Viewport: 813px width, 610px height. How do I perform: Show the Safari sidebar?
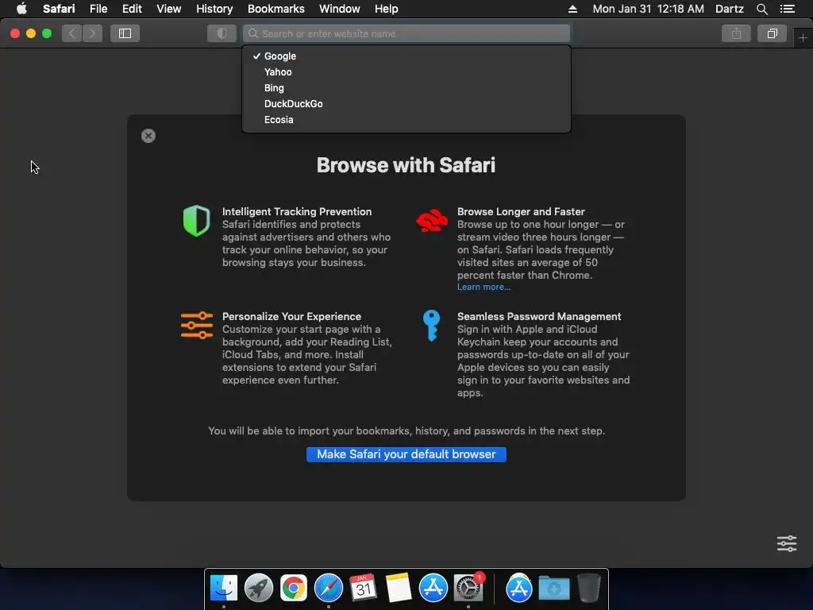(x=125, y=33)
